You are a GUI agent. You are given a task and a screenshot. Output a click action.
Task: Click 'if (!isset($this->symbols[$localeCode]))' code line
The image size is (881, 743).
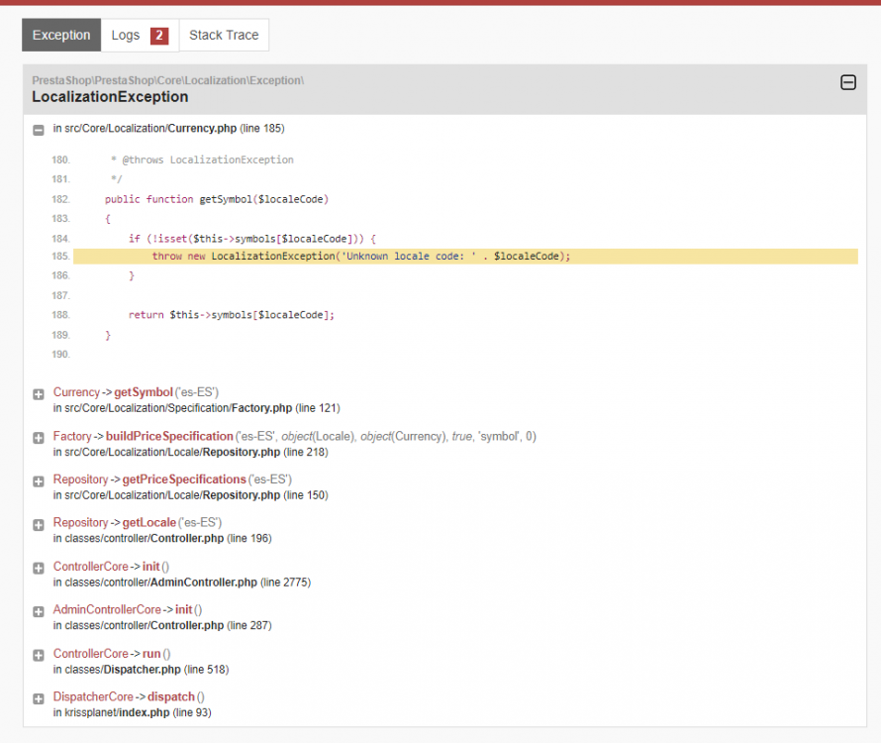(x=252, y=239)
